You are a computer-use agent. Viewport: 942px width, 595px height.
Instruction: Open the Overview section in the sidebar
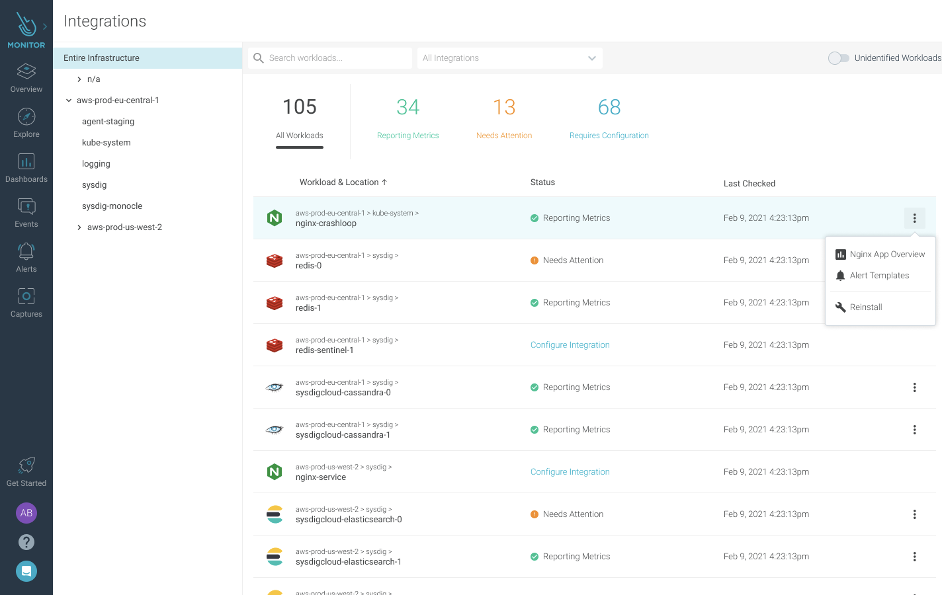[26, 78]
